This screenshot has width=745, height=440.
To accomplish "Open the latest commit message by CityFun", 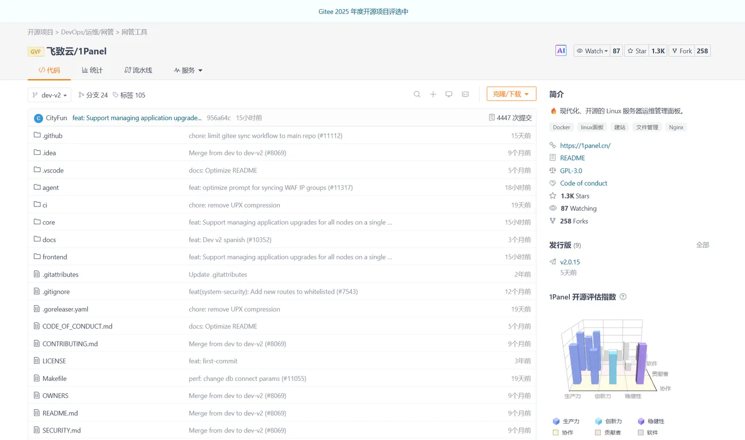I will [x=137, y=118].
